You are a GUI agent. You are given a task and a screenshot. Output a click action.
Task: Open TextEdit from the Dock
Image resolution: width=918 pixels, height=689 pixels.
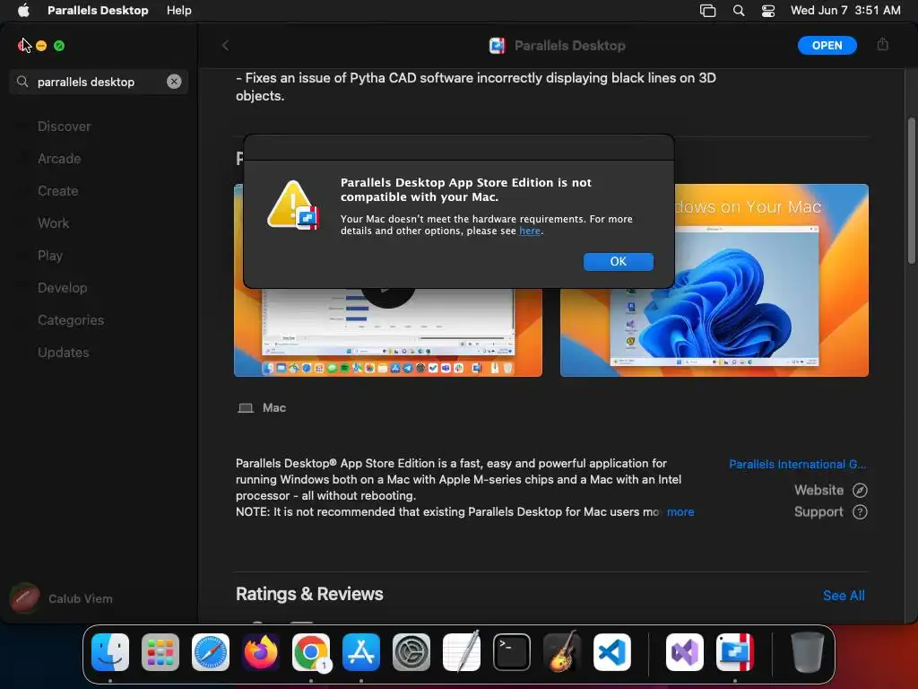(462, 652)
